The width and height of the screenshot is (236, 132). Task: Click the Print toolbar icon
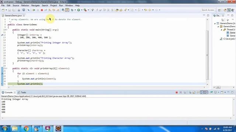[x=19, y=10]
